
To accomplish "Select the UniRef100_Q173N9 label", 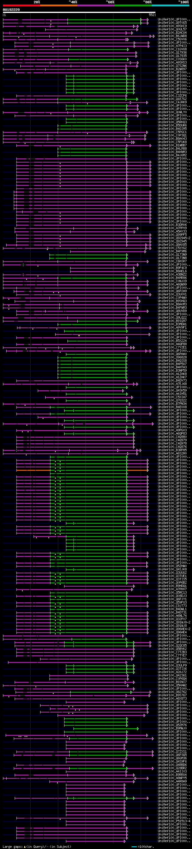I will coord(172,254).
